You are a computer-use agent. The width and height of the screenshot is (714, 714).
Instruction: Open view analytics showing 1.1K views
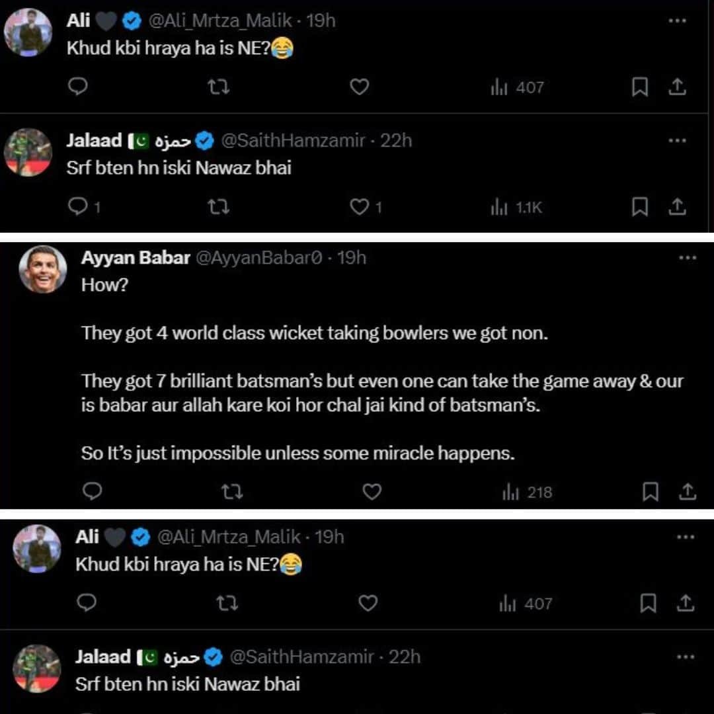click(x=516, y=208)
